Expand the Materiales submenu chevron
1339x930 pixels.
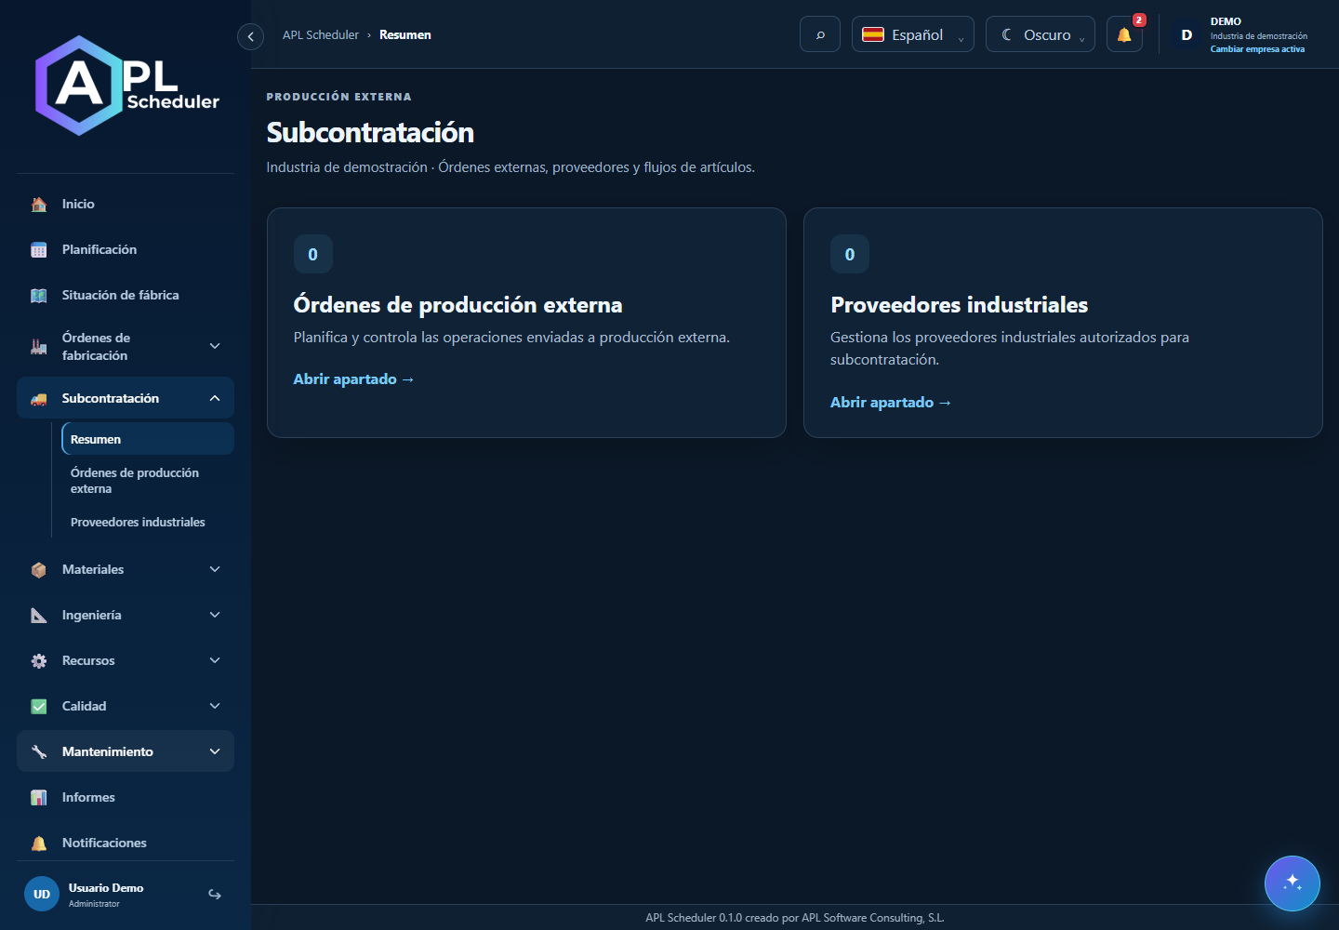[x=215, y=569]
